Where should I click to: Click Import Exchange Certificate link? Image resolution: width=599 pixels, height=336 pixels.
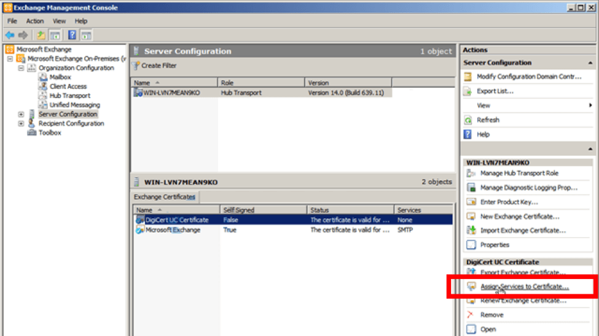click(x=523, y=231)
